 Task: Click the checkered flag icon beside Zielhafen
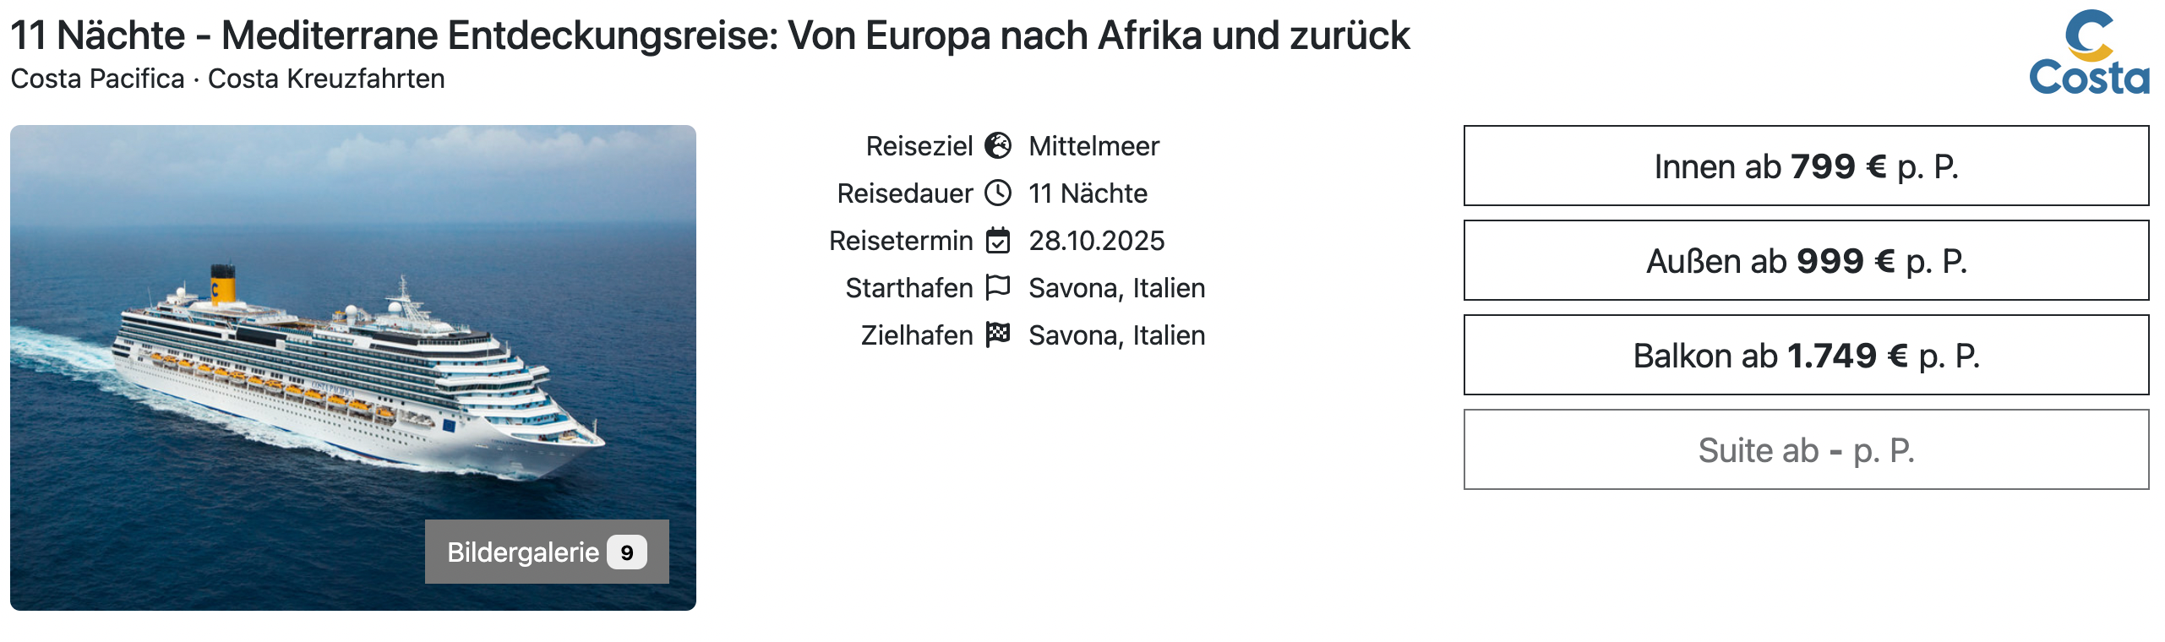[x=998, y=335]
